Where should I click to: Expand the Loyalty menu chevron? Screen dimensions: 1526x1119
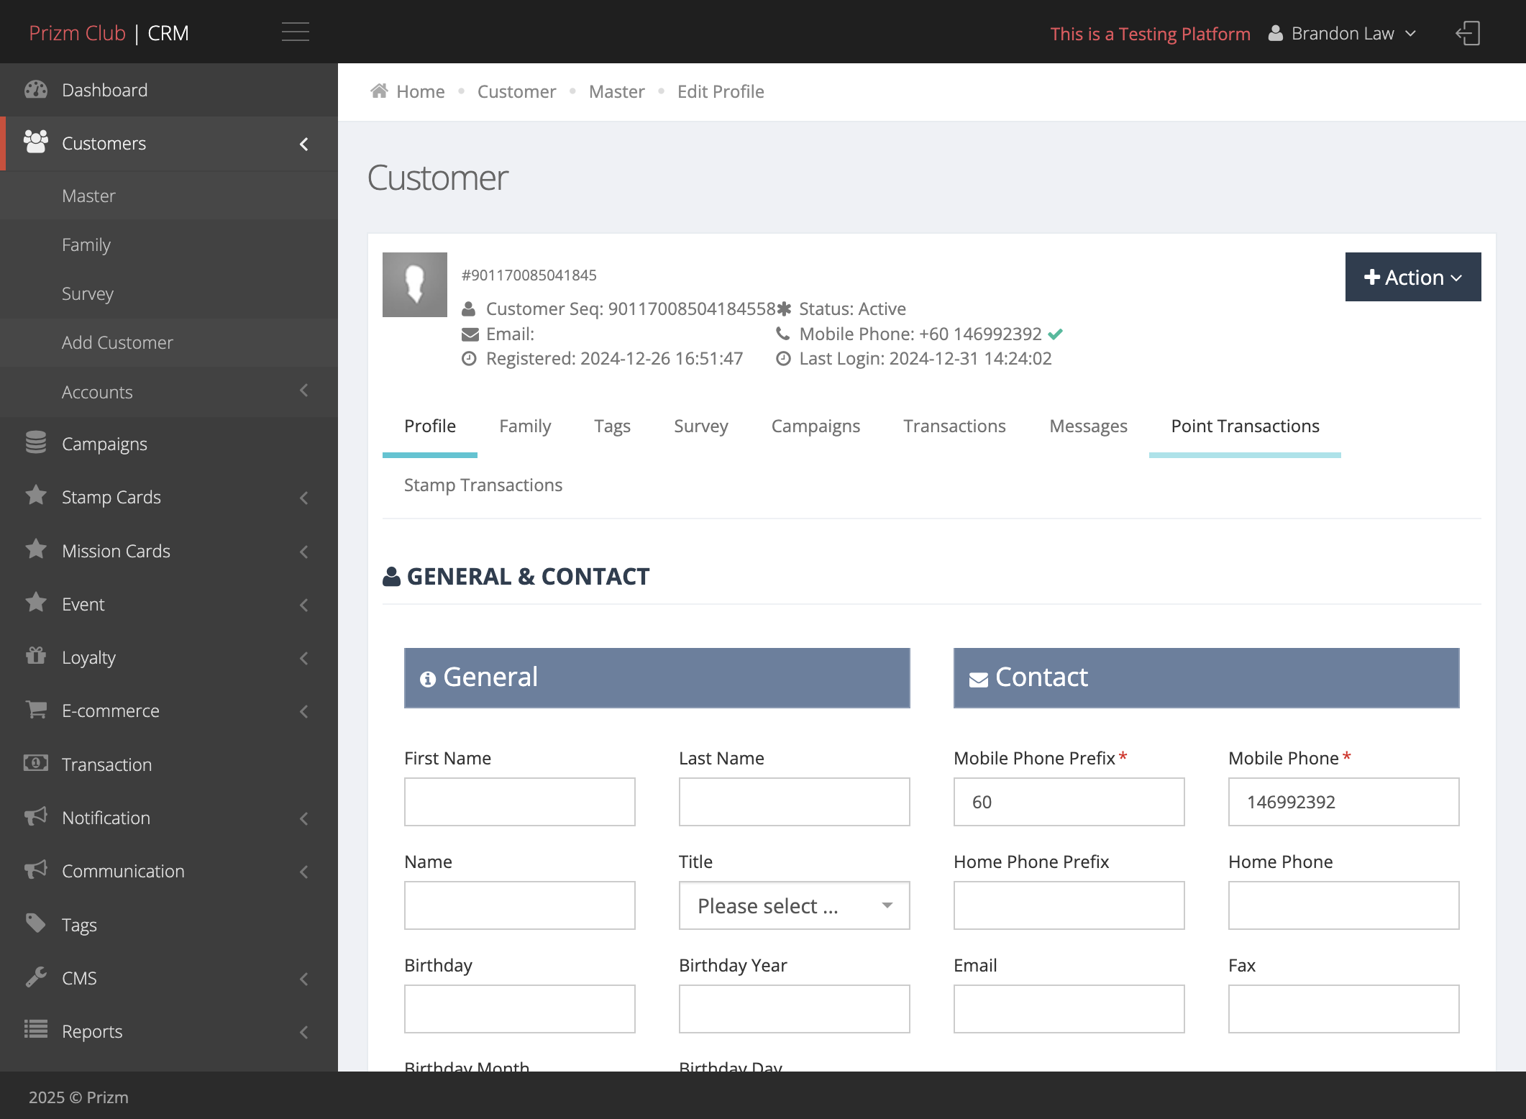(304, 658)
